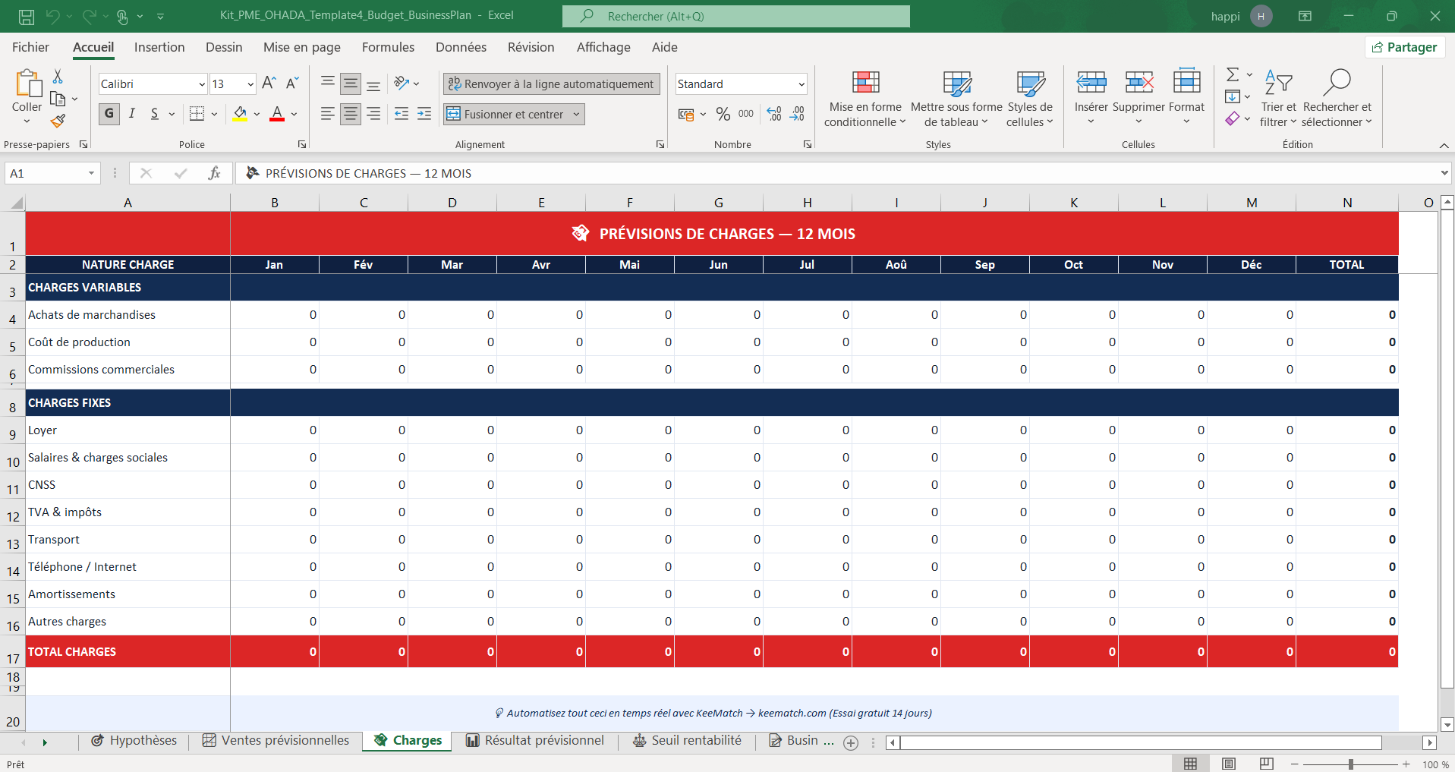Switch to Page Layout view
The height and width of the screenshot is (772, 1455).
pyautogui.click(x=1229, y=764)
